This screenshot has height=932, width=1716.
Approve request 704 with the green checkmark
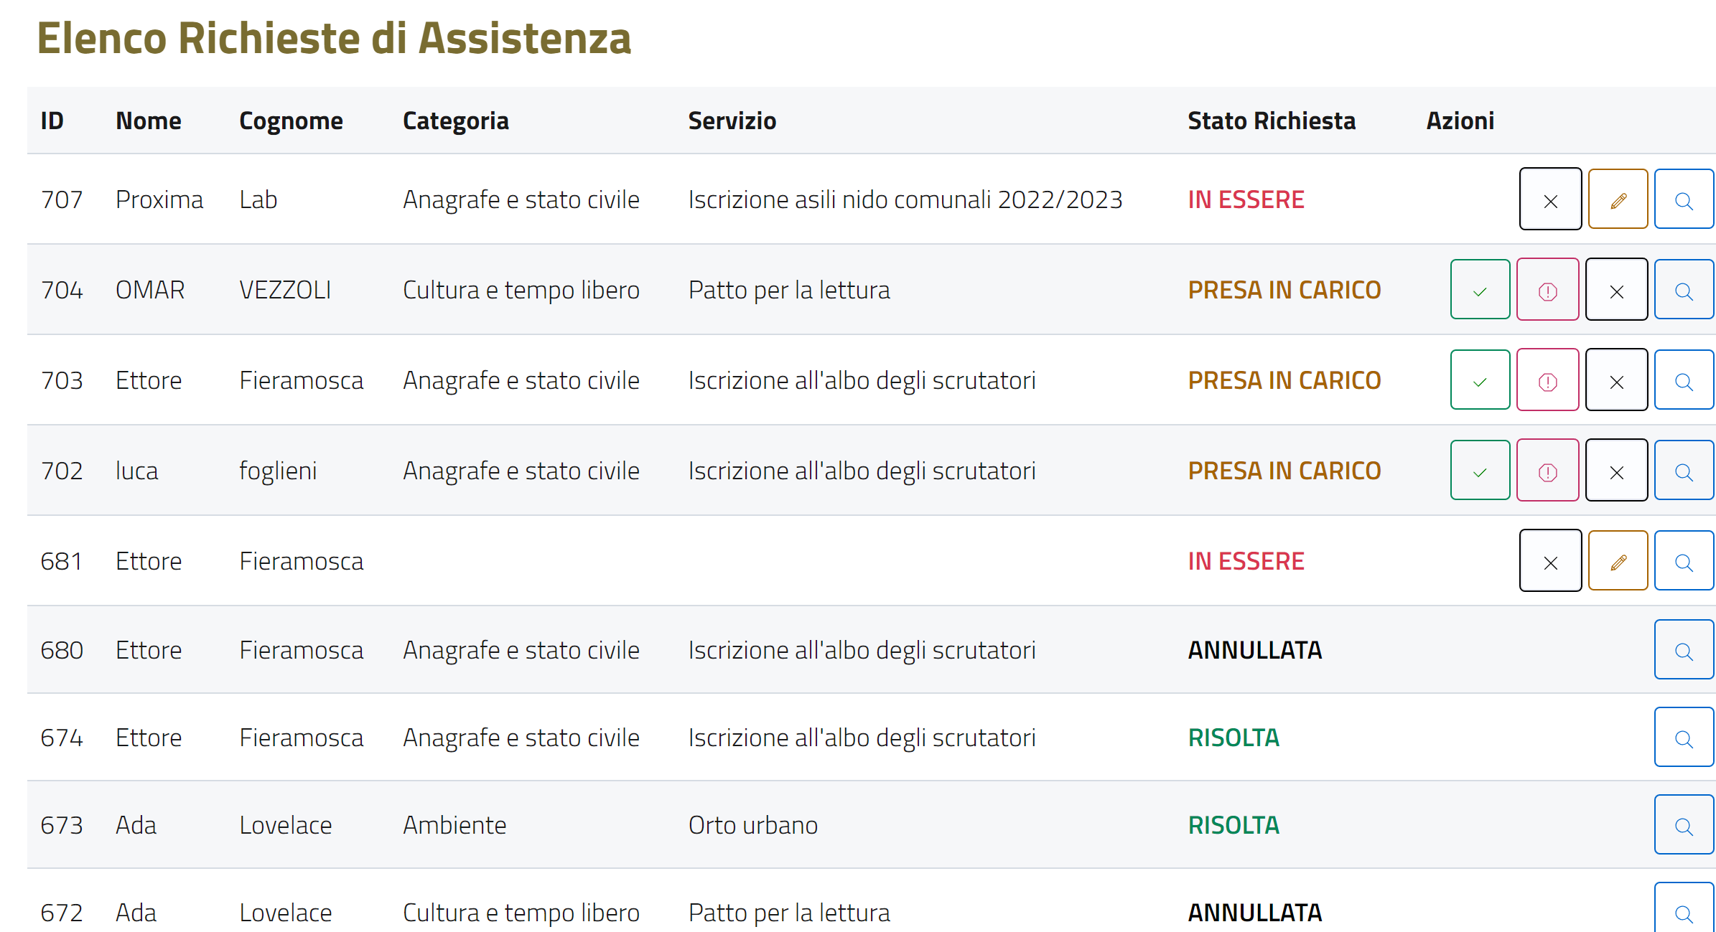point(1480,290)
